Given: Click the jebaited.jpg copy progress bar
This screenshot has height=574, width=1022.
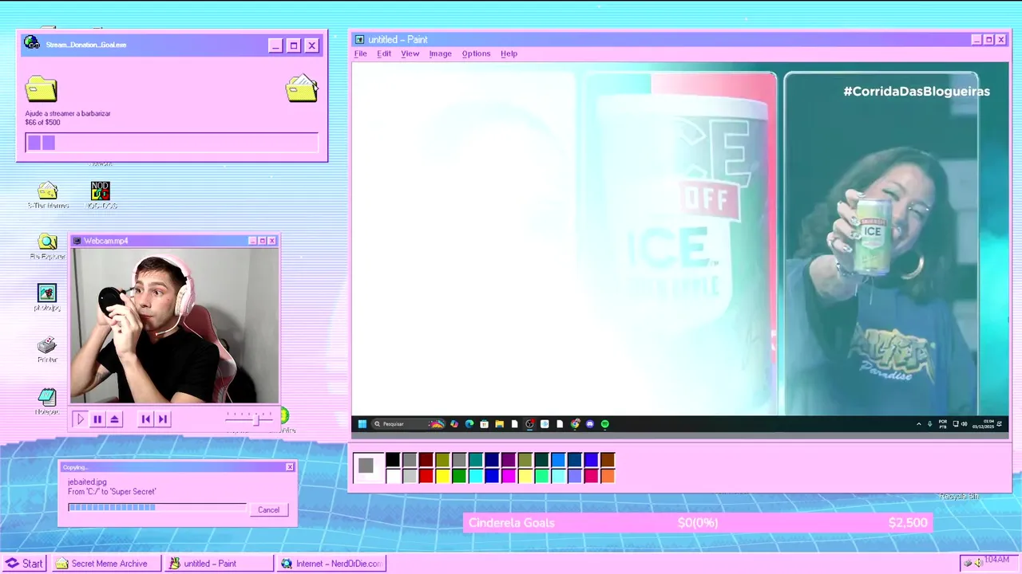Looking at the screenshot, I should point(156,507).
